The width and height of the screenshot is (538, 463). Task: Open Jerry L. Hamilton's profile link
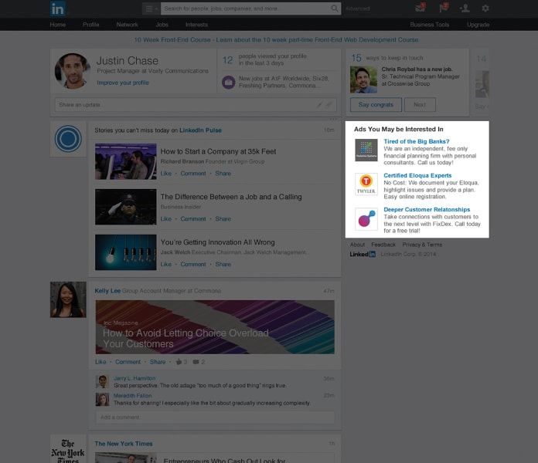click(134, 378)
